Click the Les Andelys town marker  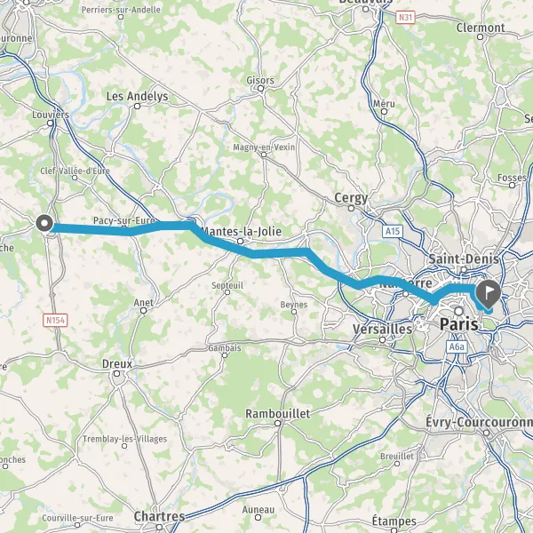(x=138, y=106)
